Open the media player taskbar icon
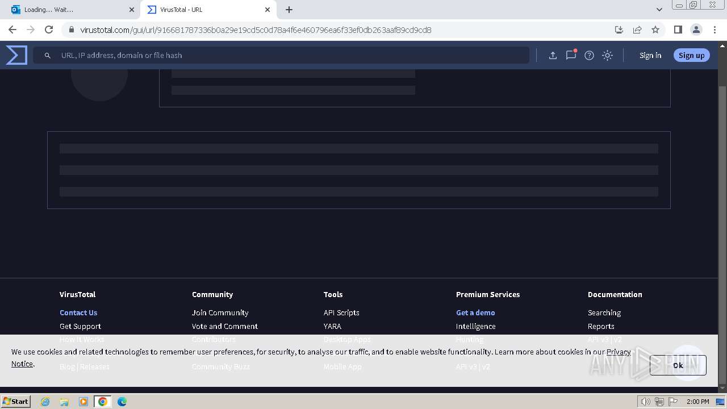727x409 pixels. click(83, 402)
